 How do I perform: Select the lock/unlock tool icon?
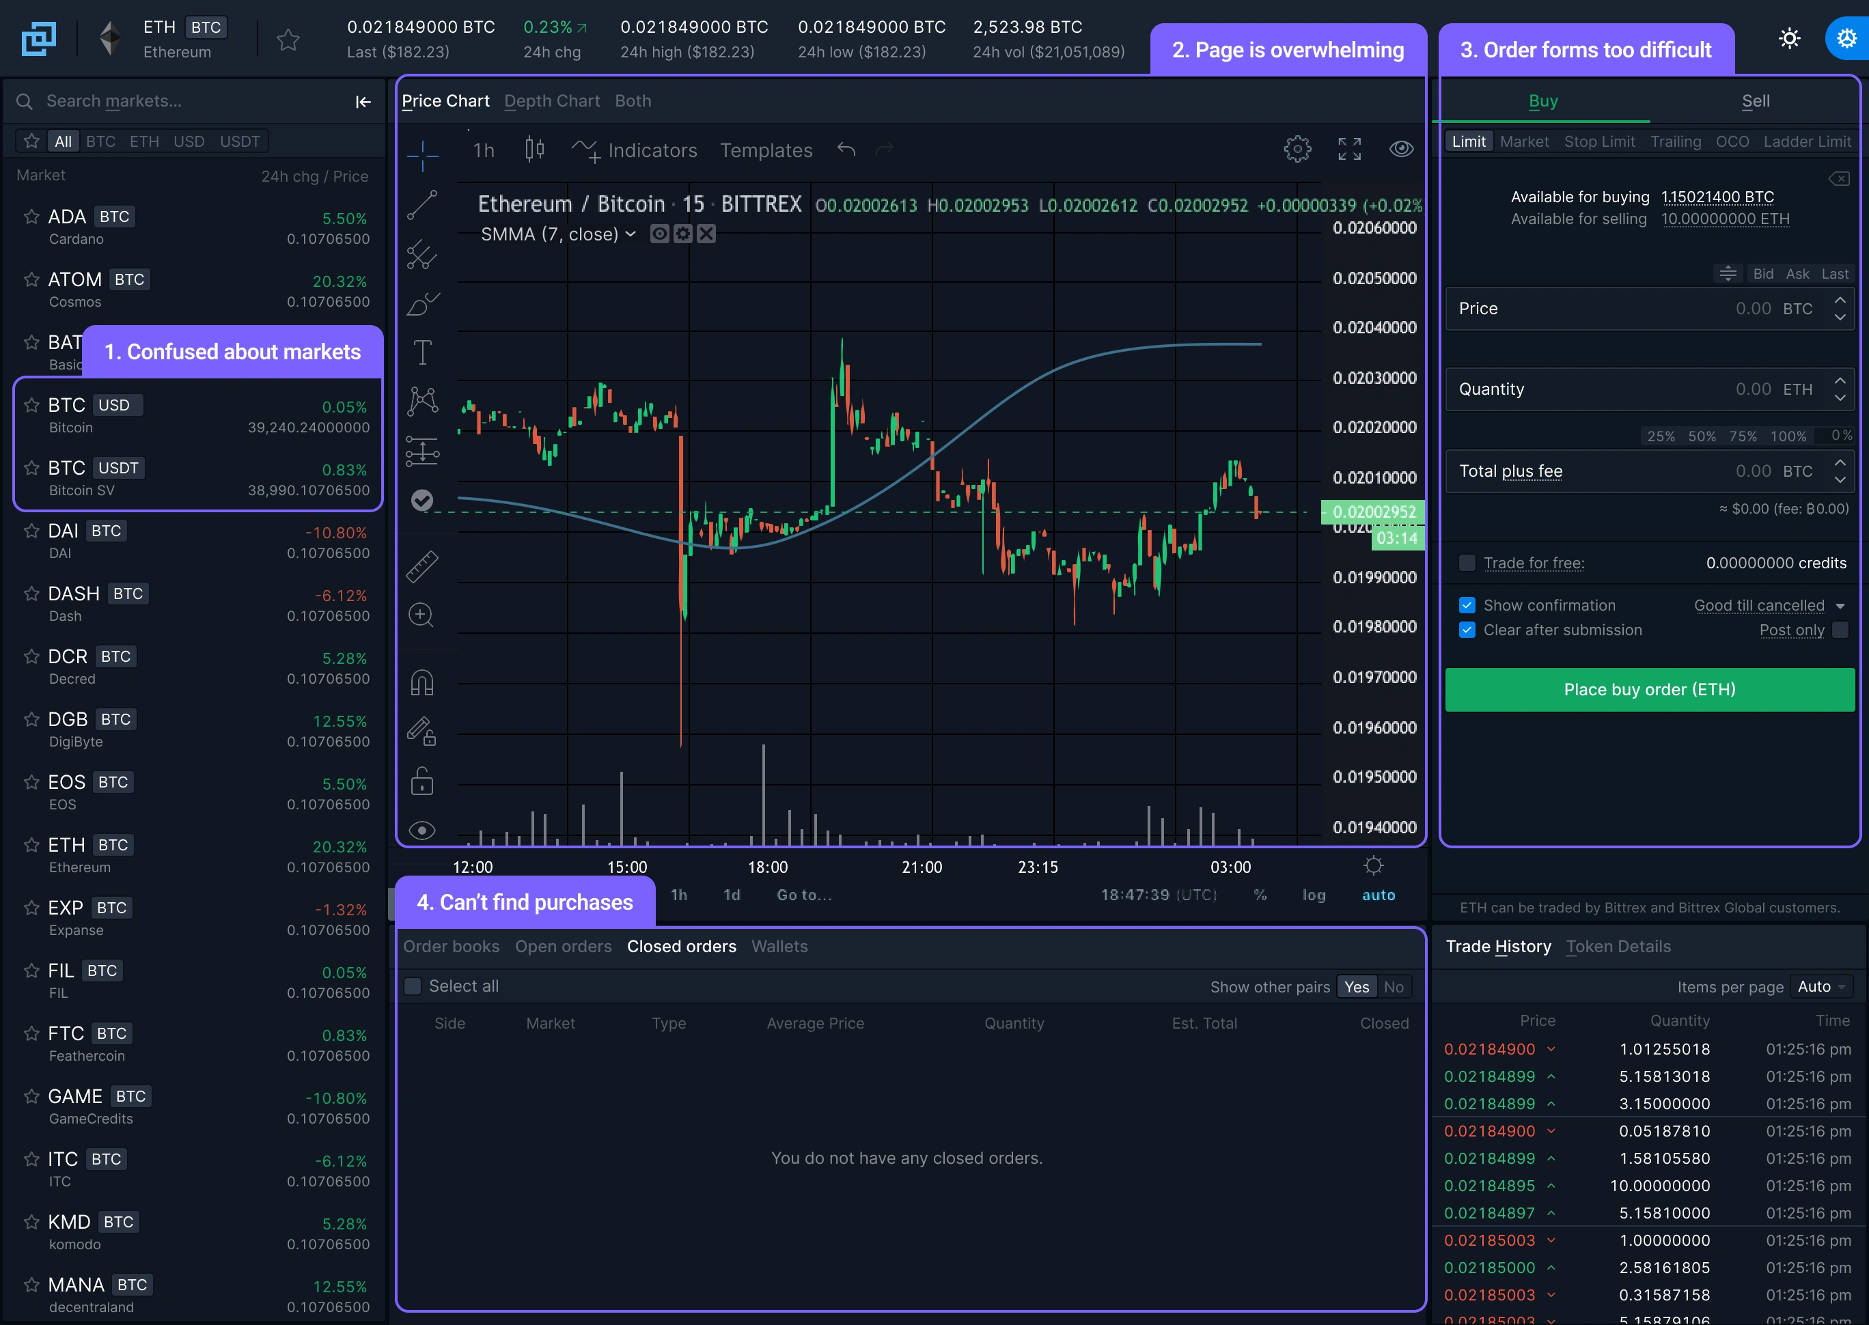(421, 781)
